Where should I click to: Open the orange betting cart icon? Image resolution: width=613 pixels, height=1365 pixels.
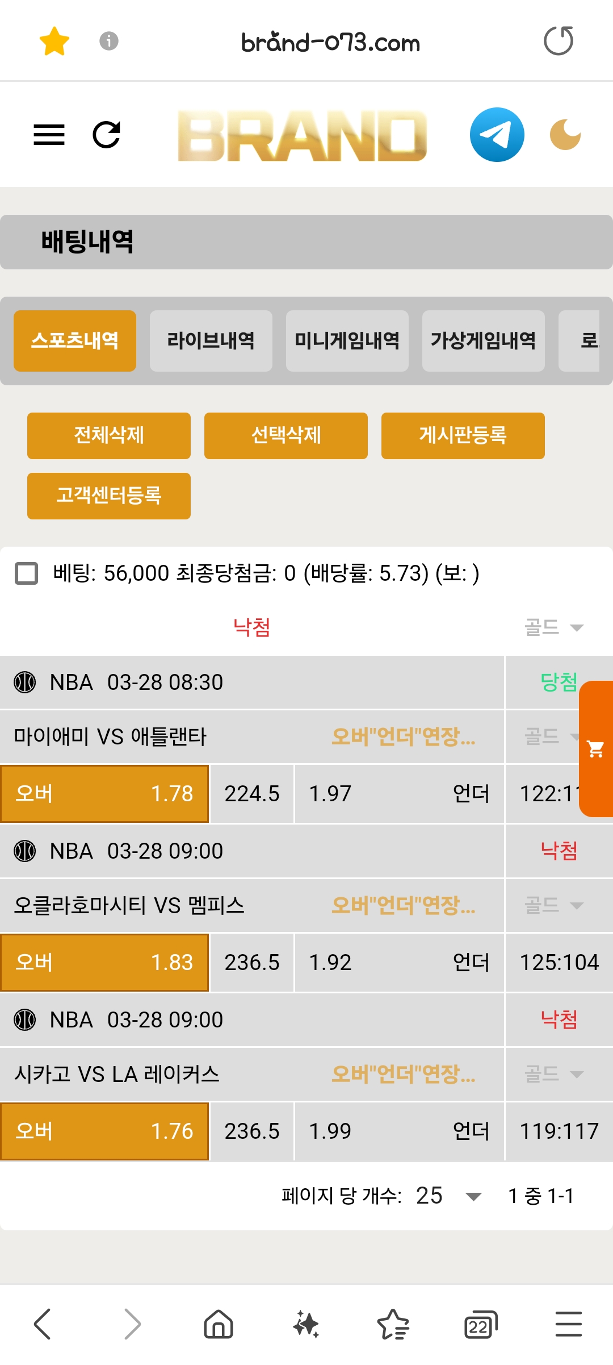click(596, 749)
